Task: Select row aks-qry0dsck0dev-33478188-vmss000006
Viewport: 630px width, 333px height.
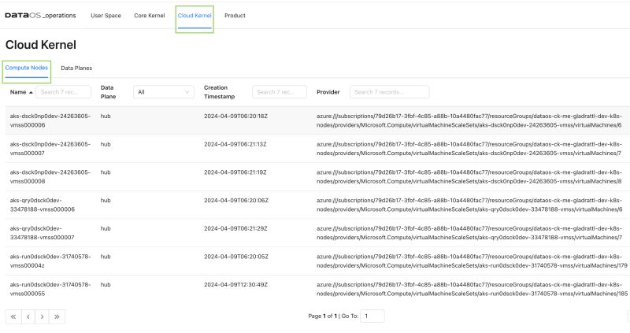Action: point(317,205)
